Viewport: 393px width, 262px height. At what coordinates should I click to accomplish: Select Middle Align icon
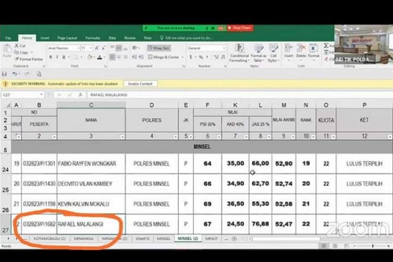pos(119,48)
